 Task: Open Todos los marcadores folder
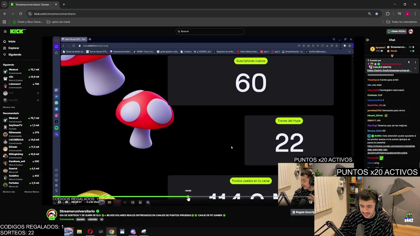pos(402,22)
